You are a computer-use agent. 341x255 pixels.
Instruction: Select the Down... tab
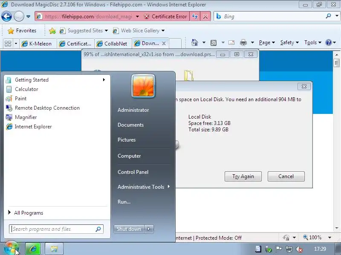click(x=147, y=43)
